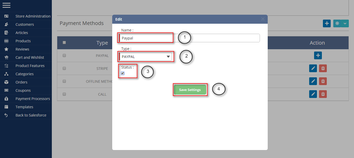
Task: Open the Type dropdown showing PAYPAL
Action: [146, 57]
